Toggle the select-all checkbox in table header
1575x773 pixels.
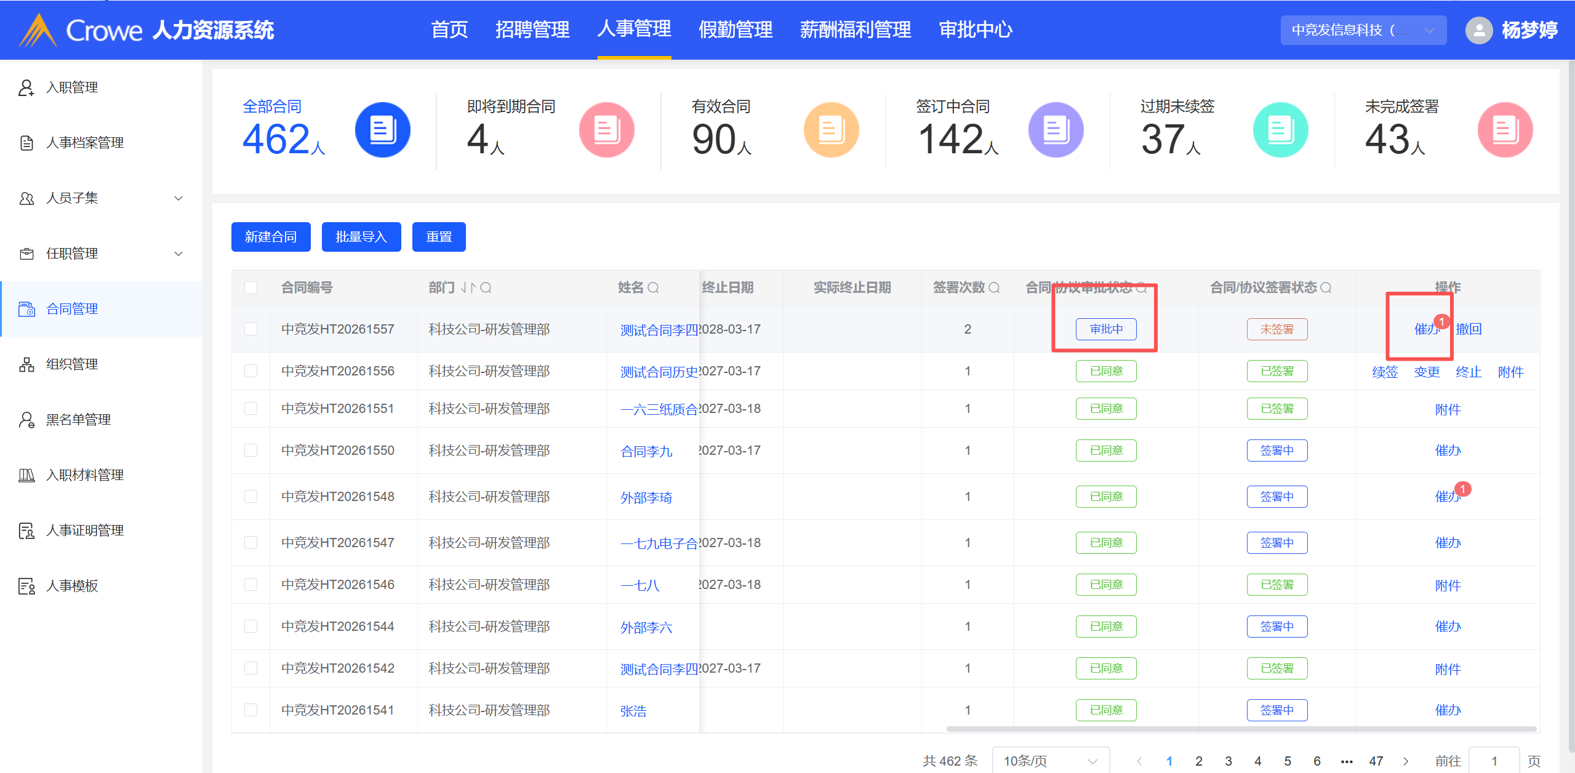coord(250,287)
